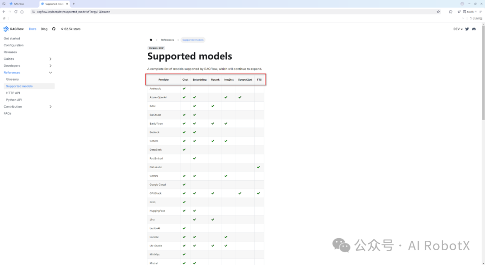485x265 pixels.
Task: Open Get started in sidebar
Action: 12,39
